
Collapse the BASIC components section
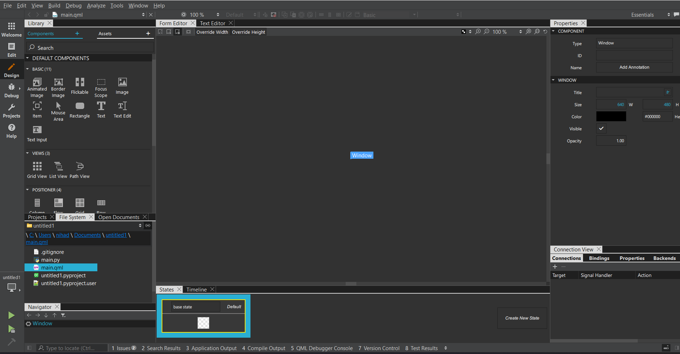pyautogui.click(x=27, y=69)
